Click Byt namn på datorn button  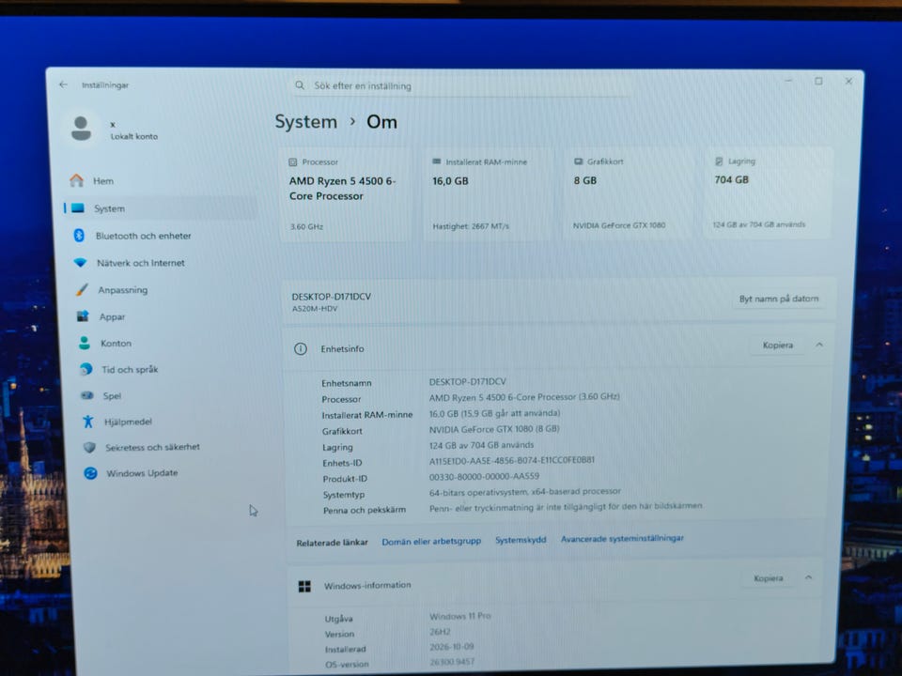778,299
